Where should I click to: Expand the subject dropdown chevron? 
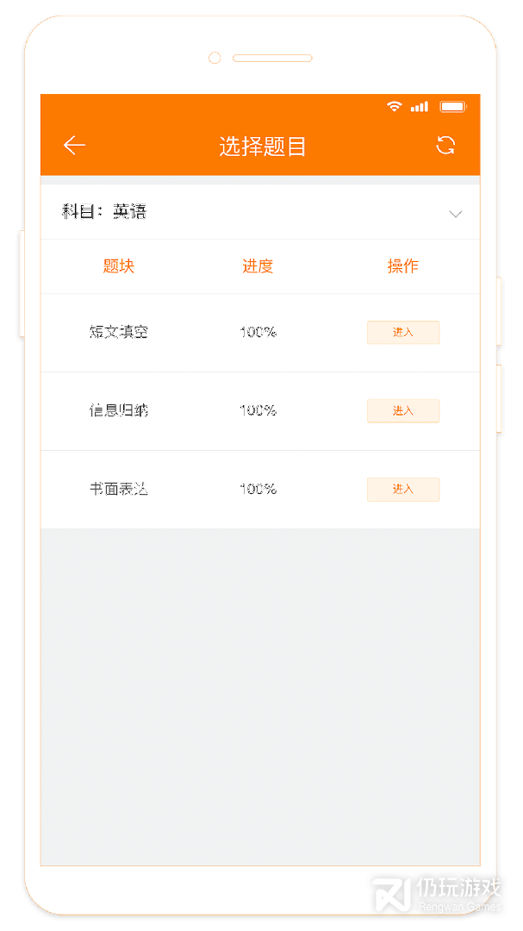pyautogui.click(x=456, y=214)
